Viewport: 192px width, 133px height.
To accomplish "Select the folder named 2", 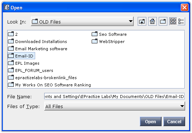I will [13, 34].
